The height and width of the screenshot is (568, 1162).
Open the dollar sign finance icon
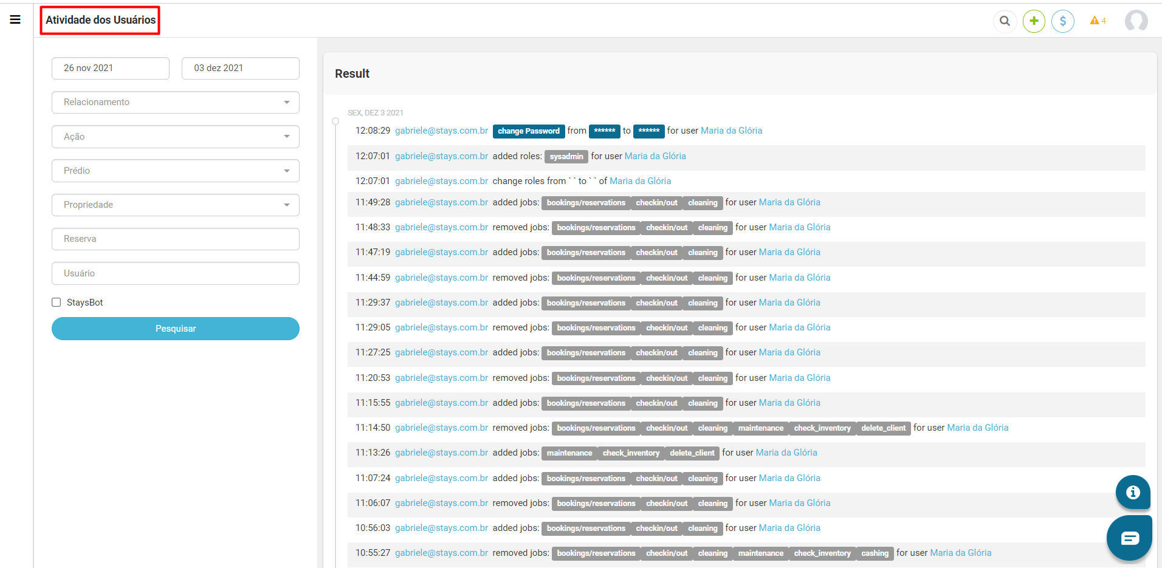tap(1063, 21)
